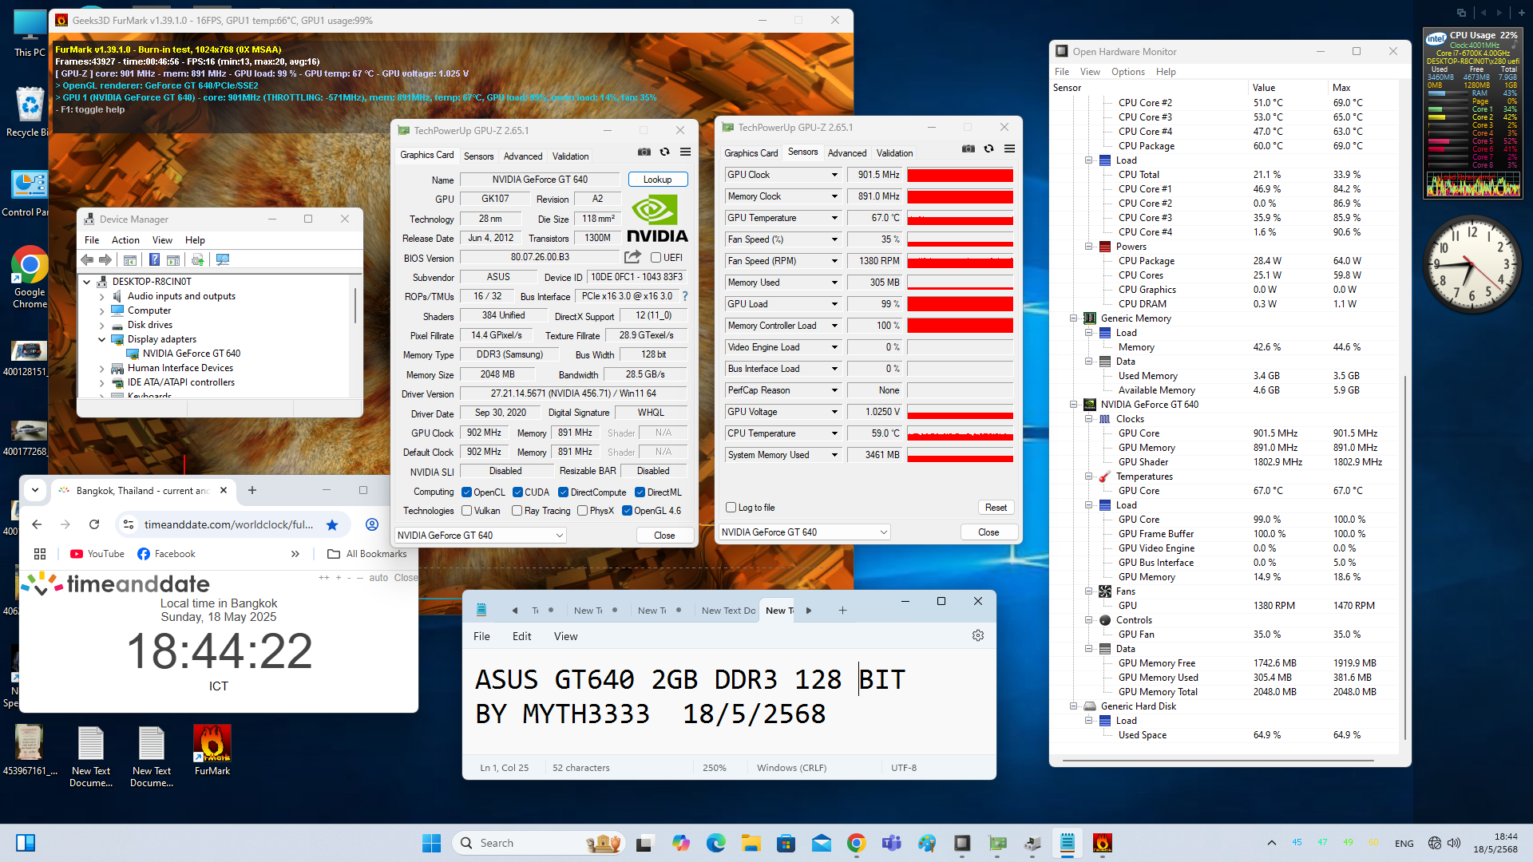The image size is (1533, 862).
Task: Open the Action menu in Device Manager
Action: tap(125, 240)
